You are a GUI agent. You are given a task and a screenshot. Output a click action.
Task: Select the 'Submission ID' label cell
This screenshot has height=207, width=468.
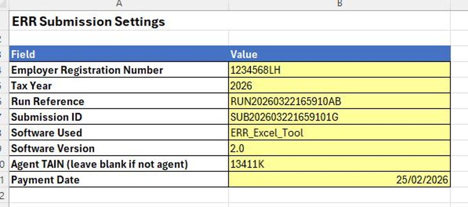pos(119,117)
